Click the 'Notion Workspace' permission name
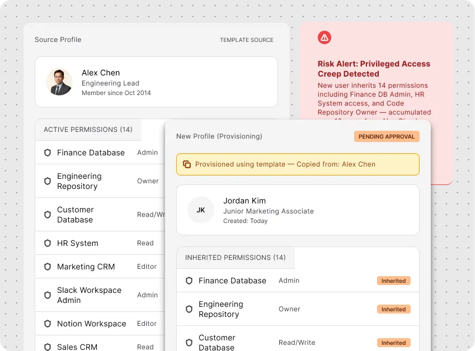 (92, 324)
